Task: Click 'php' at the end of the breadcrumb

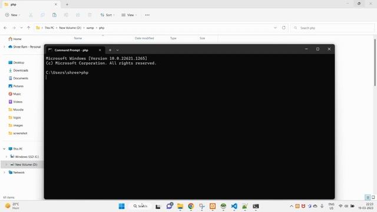Action: coord(102,28)
